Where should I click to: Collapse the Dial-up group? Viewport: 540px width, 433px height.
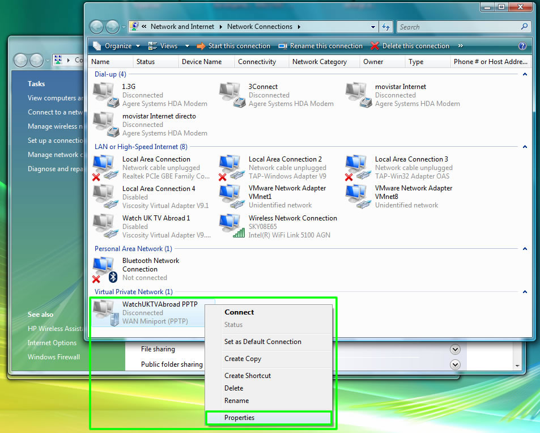click(x=525, y=74)
